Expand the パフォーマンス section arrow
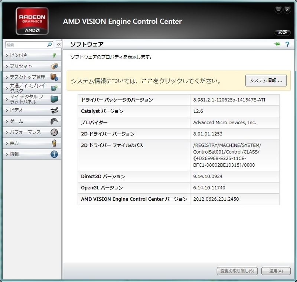The image size is (297, 282). coord(7,132)
